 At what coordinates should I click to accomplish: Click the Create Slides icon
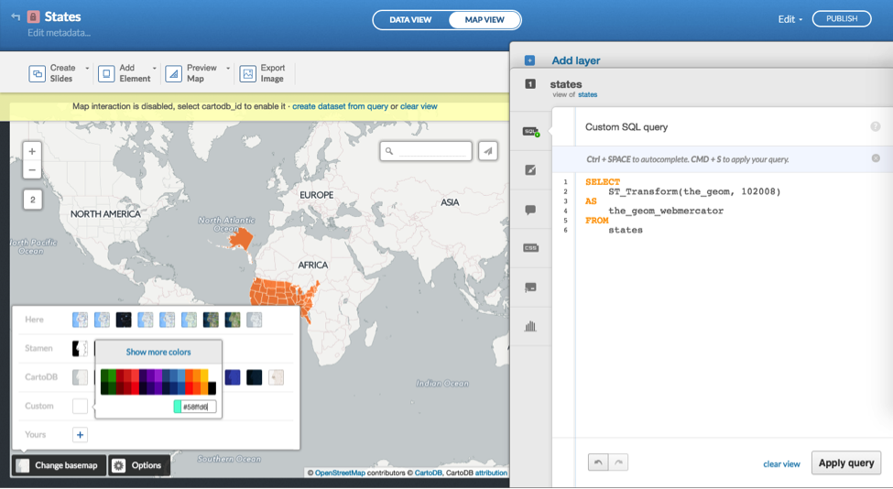37,73
